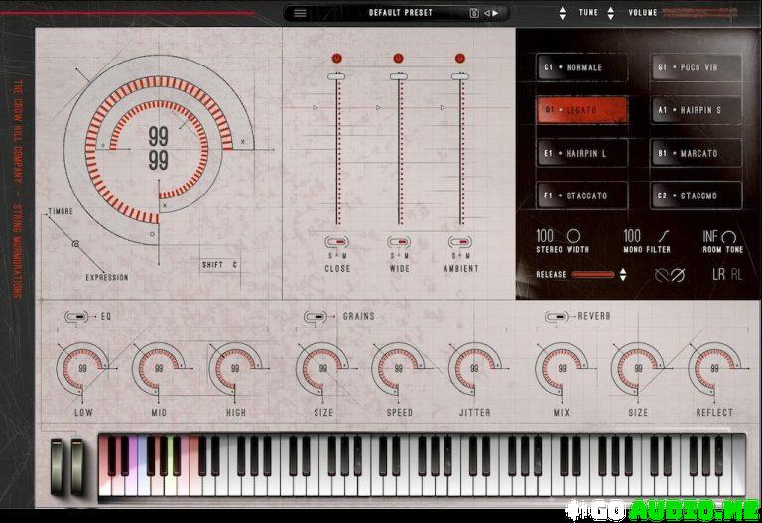
Task: Adjust the Release slider bar
Action: click(x=593, y=275)
